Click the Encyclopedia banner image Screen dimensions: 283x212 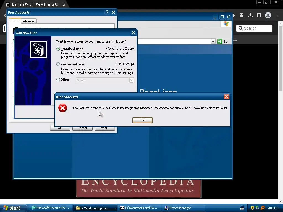pos(139,188)
